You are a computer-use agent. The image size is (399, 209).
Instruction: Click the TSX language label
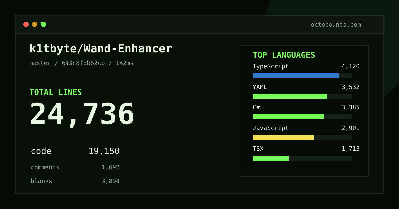click(x=258, y=149)
